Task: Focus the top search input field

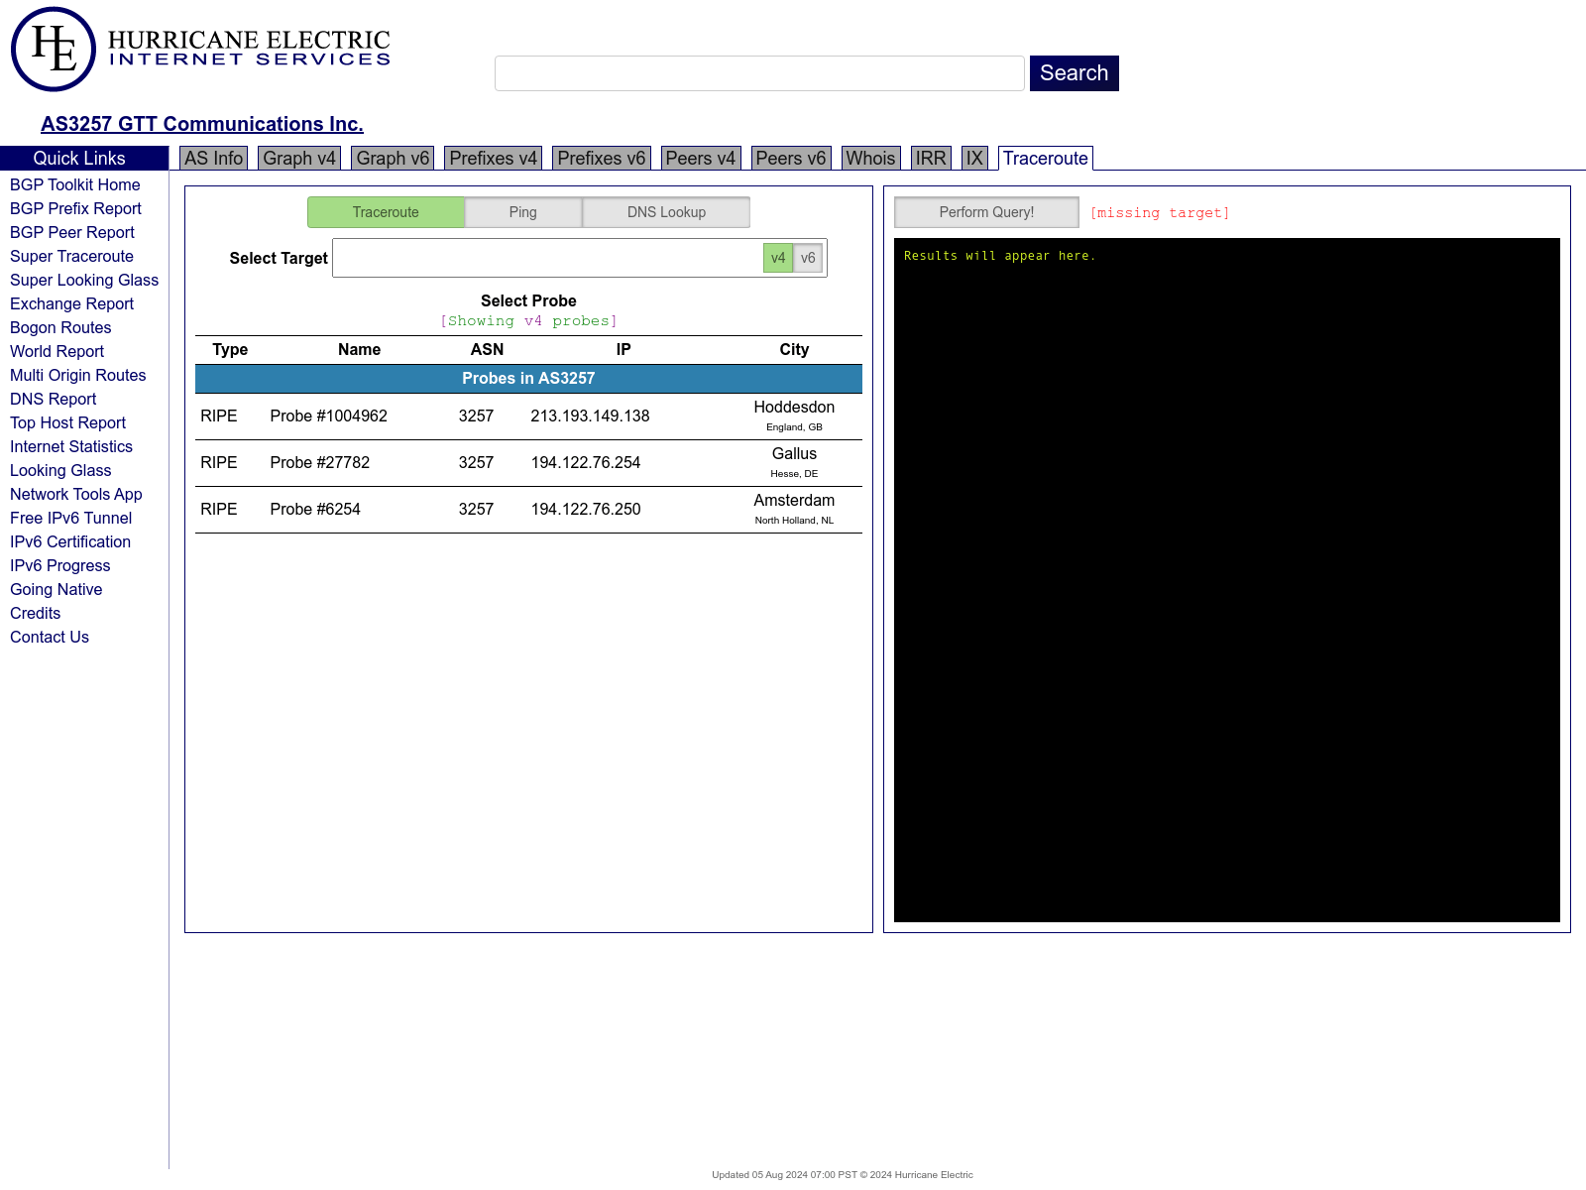Action: 759,73
